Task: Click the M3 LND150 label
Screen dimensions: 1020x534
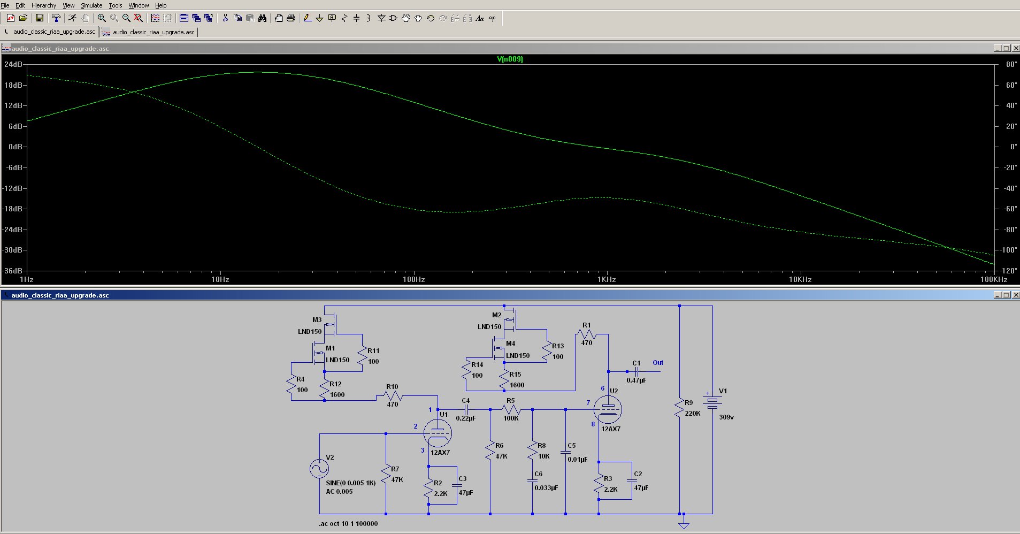Action: pos(310,331)
